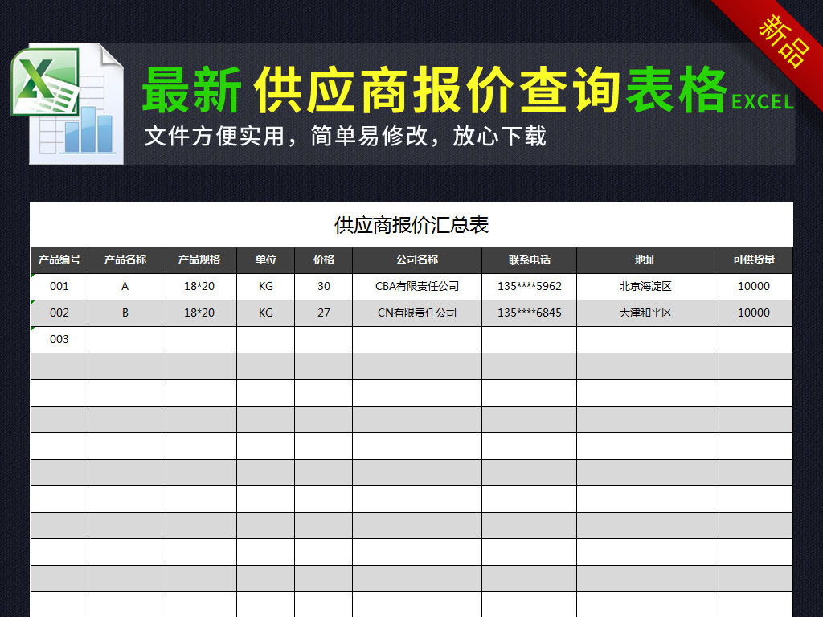Select the 产品编号 column header
This screenshot has height=617, width=823.
coord(59,259)
